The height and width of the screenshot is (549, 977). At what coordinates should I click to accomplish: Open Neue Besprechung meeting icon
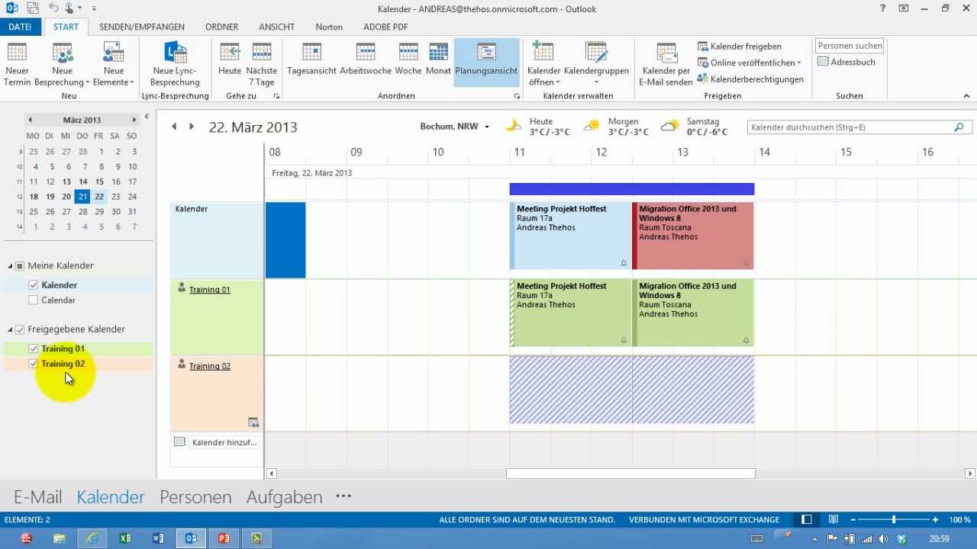(x=62, y=53)
